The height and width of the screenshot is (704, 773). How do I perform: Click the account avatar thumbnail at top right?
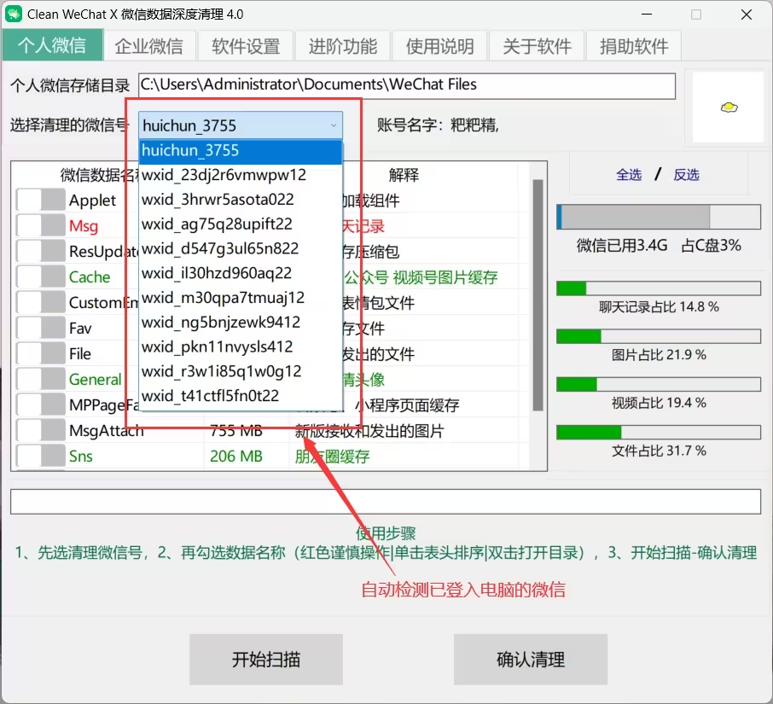coord(728,108)
